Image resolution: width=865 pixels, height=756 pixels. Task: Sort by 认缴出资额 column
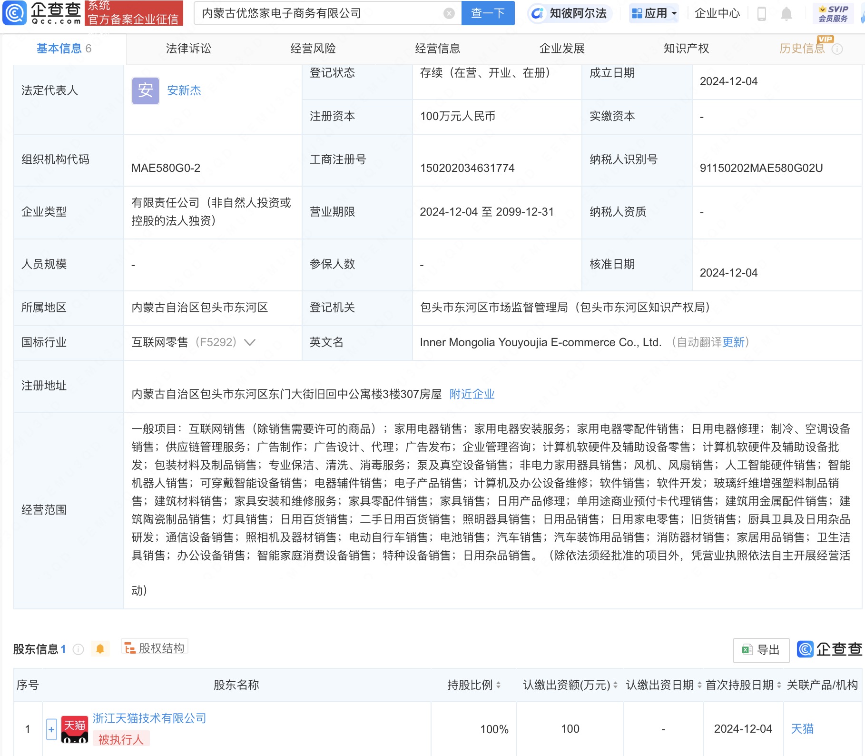[615, 685]
